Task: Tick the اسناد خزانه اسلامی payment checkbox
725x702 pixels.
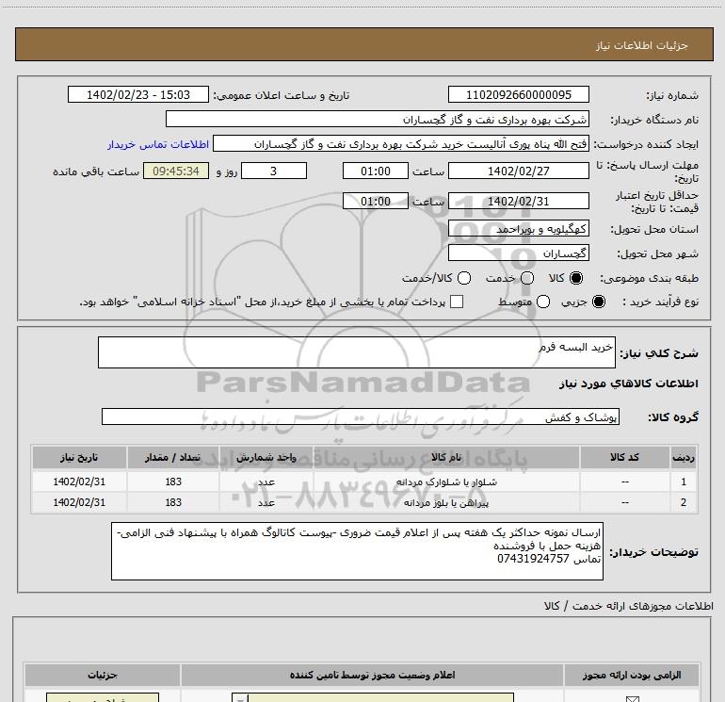Action: coord(457,302)
